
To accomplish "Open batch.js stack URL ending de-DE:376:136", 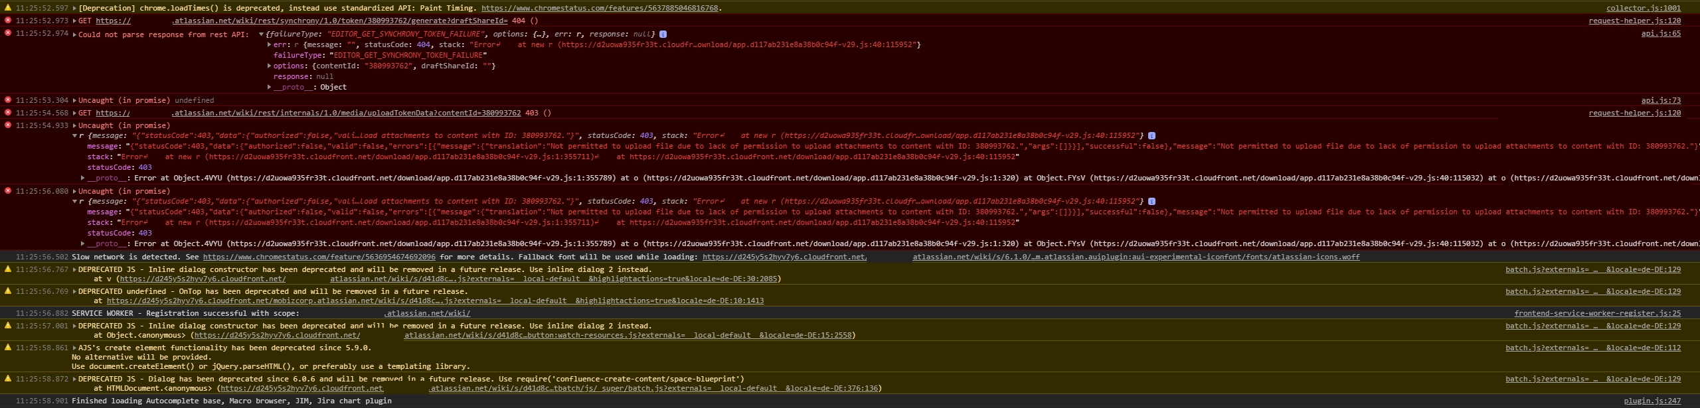I will point(549,388).
